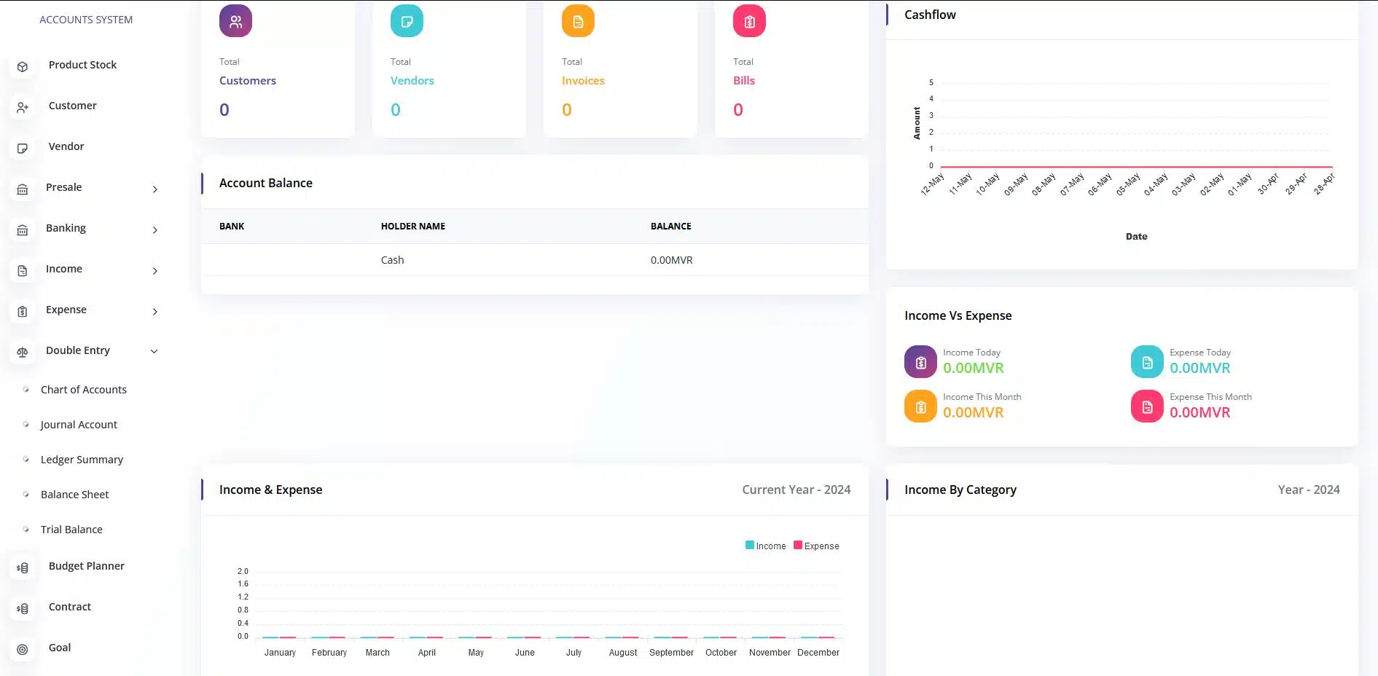Click the Expense This Month 0.00MVR value

[1199, 413]
